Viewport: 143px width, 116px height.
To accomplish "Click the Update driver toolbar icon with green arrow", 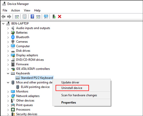I will coord(54,17).
